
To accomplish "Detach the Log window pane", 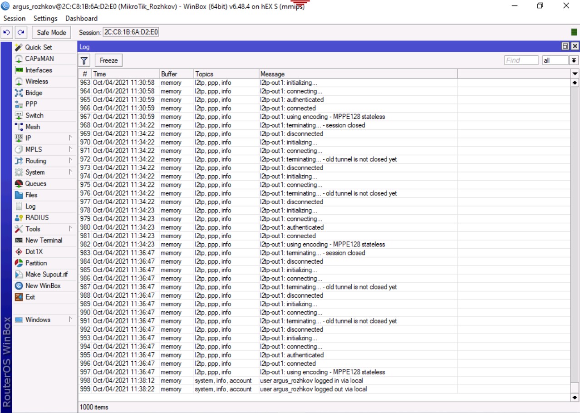I will (x=565, y=46).
